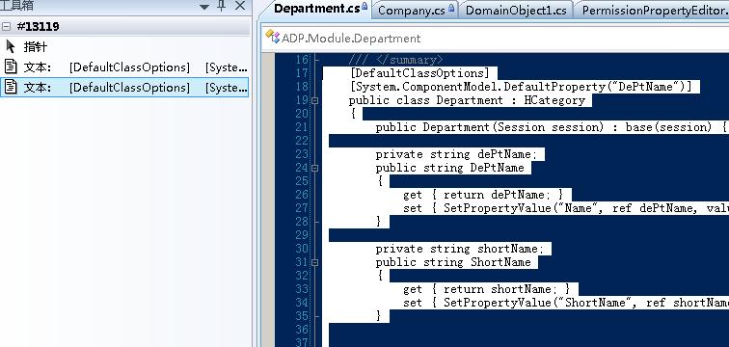Click line number 22 in the gutter
The height and width of the screenshot is (347, 729).
tap(302, 141)
